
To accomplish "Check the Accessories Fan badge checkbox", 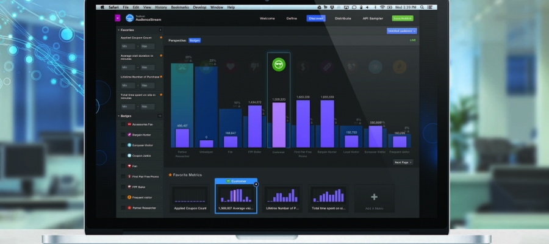I will click(x=123, y=124).
